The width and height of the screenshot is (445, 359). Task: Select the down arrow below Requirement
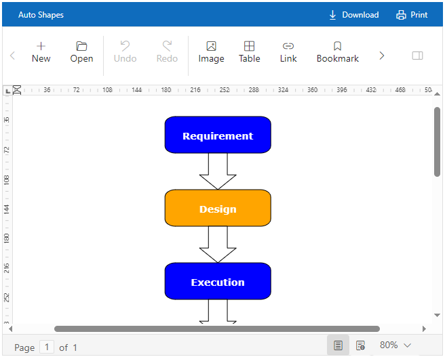[x=218, y=171]
